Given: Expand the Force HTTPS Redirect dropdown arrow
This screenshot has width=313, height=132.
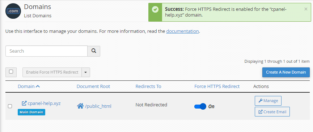Looking at the screenshot, I should point(86,72).
